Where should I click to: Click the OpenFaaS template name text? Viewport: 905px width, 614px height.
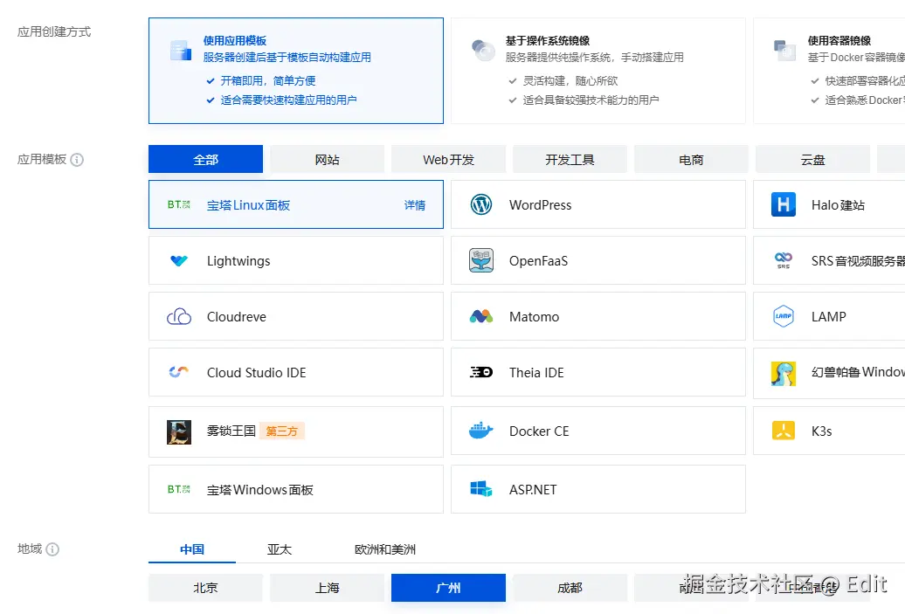[538, 261]
